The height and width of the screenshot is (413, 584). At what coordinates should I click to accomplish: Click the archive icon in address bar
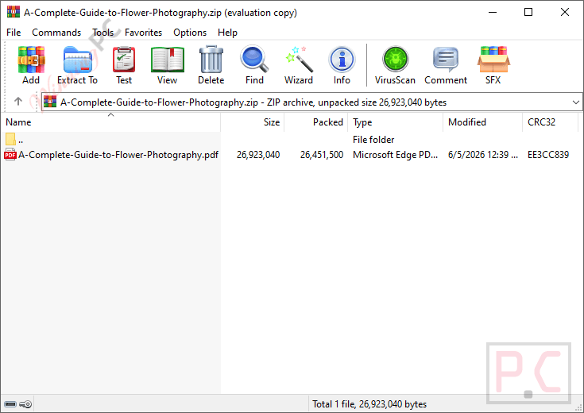[50, 102]
